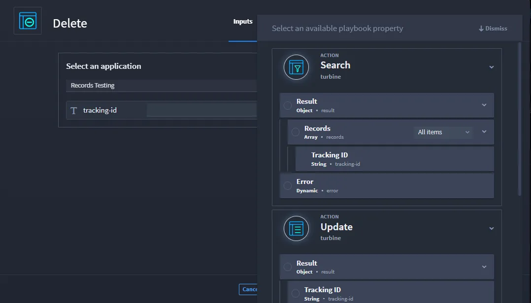Choose Tracking ID under Search Records
The height and width of the screenshot is (303, 531).
[x=395, y=159]
